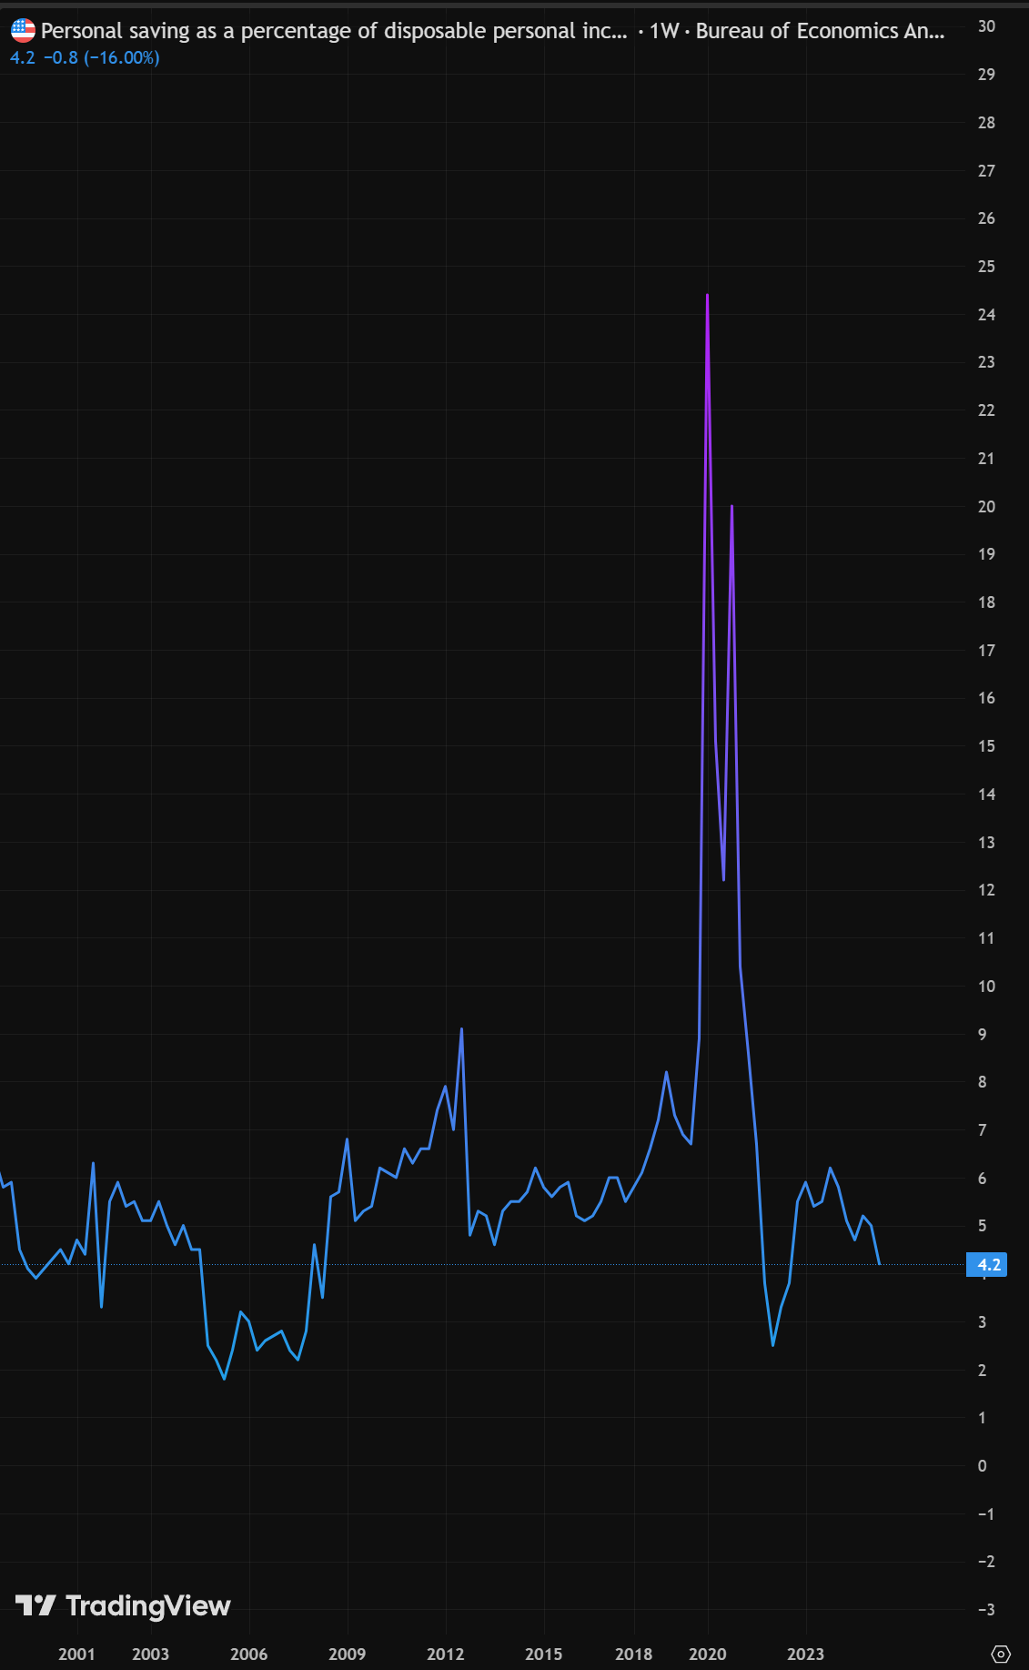The width and height of the screenshot is (1029, 1670).
Task: Click the 2012 spike peak near 9
Action: pyautogui.click(x=461, y=1029)
